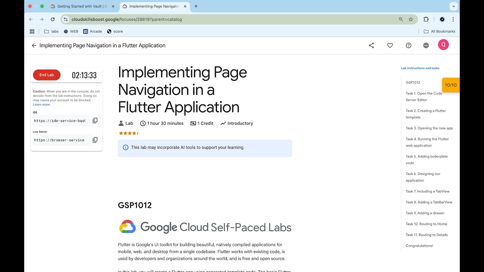Jump to Congratulations! section

pos(419,246)
